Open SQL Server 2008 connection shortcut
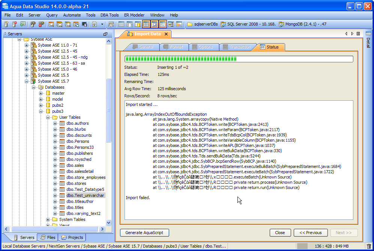This screenshot has height=251, width=374. click(248, 24)
